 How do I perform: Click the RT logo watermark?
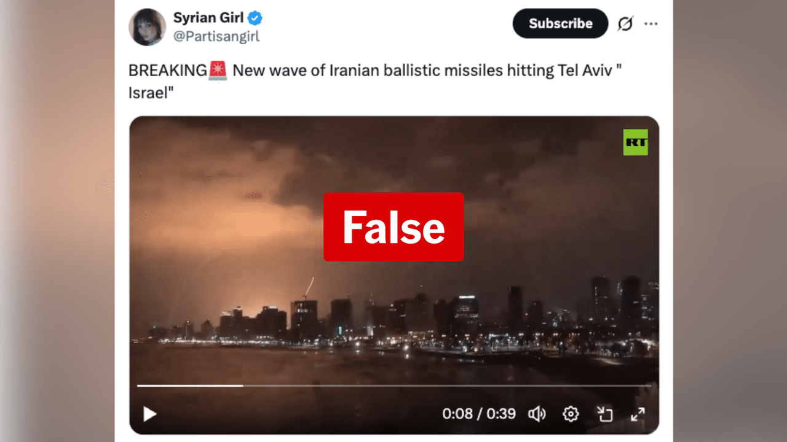point(635,142)
